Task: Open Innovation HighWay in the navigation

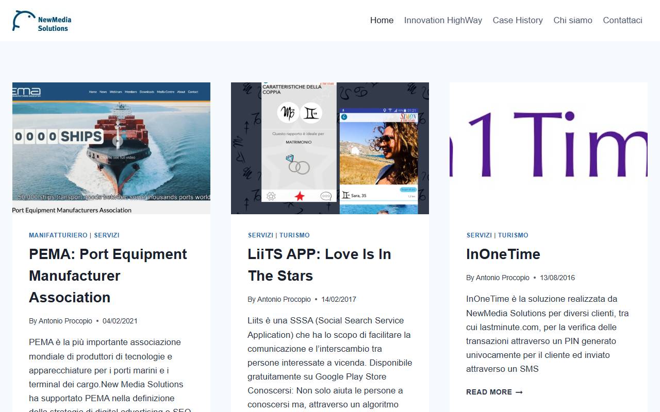Action: tap(443, 20)
